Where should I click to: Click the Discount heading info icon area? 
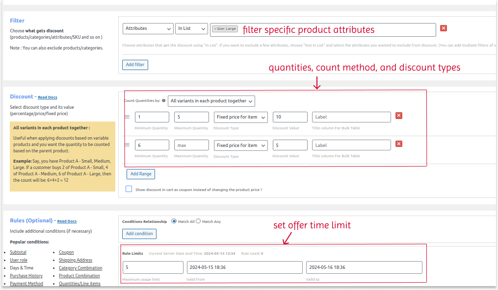47,97
